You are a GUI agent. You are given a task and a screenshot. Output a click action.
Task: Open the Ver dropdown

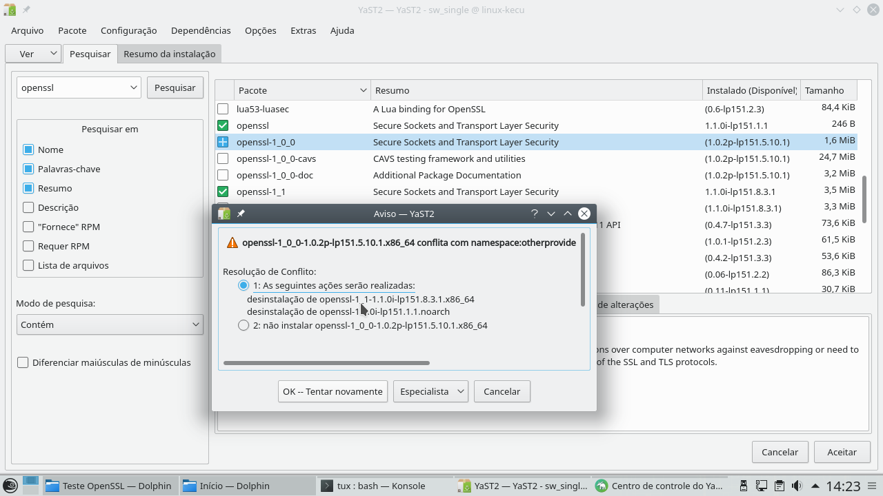click(x=33, y=54)
